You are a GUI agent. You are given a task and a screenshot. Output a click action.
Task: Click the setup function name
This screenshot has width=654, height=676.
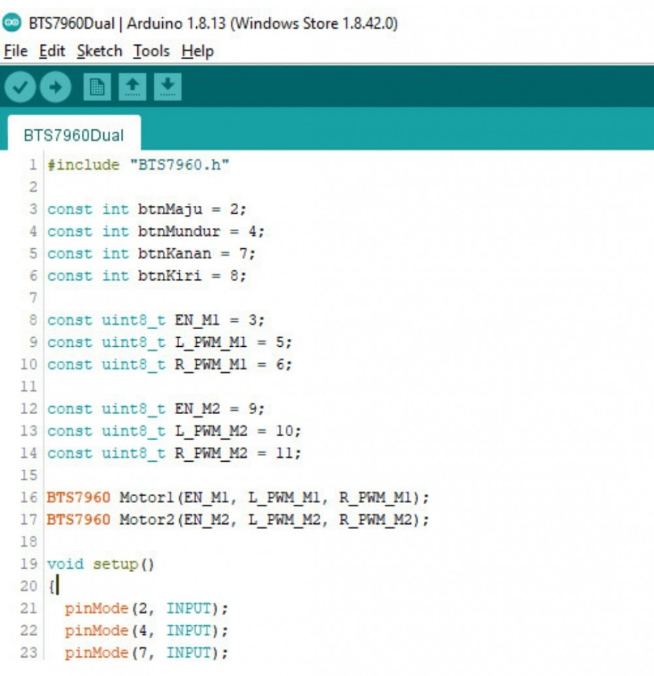coord(115,564)
